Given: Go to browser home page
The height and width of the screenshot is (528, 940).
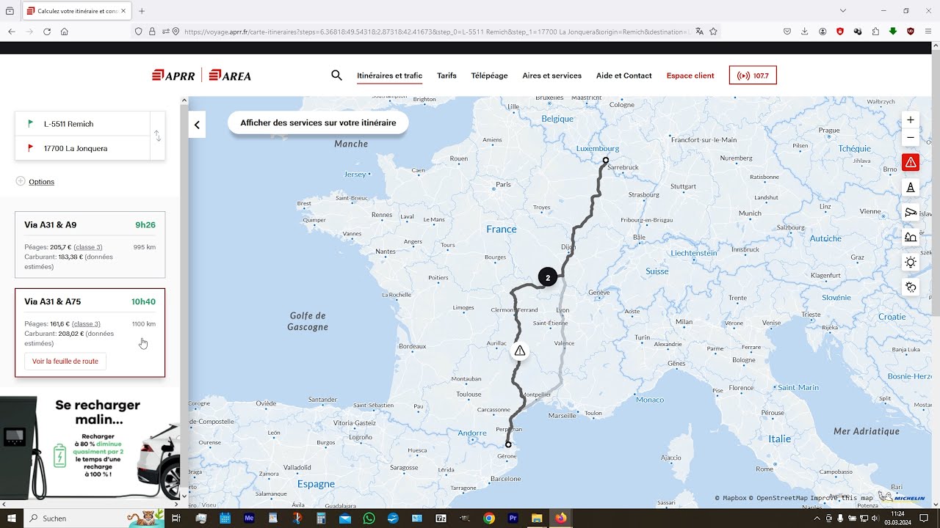Looking at the screenshot, I should pos(65,32).
